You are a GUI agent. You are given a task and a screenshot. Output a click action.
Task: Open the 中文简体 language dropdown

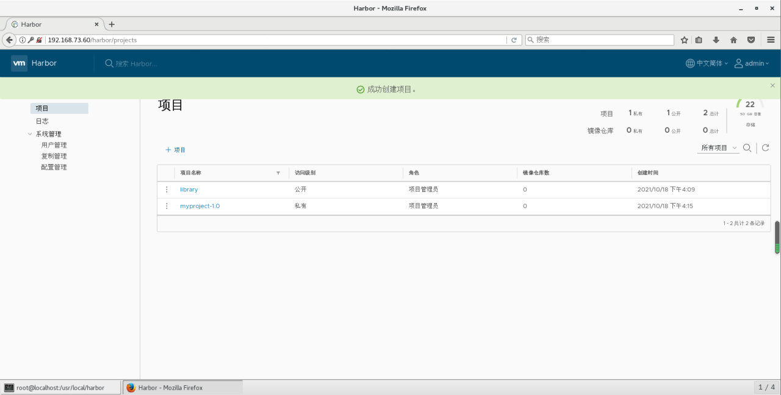(706, 63)
